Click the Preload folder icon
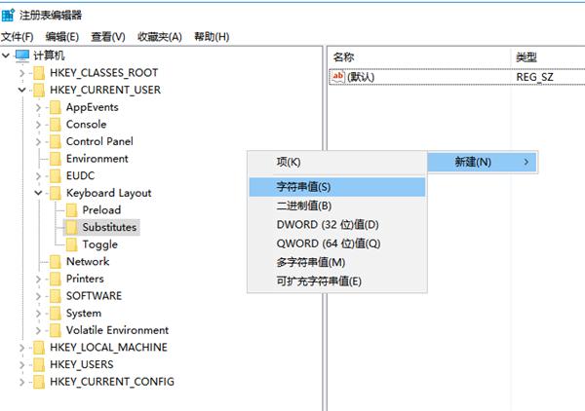 coord(71,210)
